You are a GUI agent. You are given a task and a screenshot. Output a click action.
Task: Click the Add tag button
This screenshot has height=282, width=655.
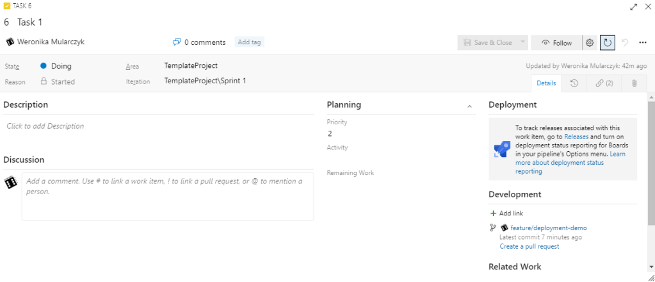249,42
